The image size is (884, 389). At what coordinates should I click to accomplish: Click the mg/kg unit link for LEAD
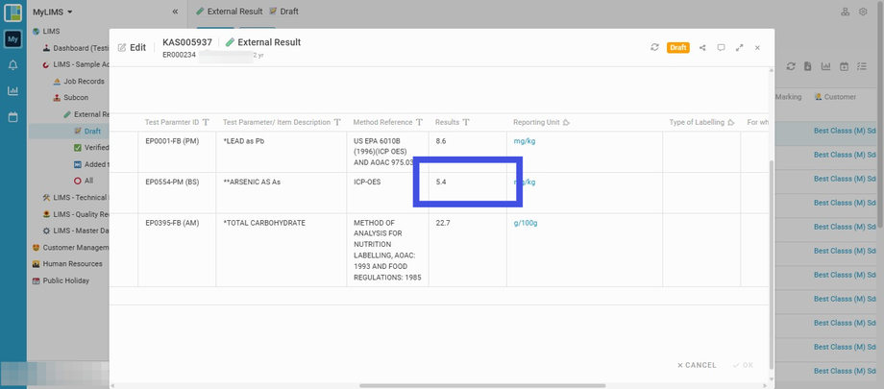tap(525, 141)
